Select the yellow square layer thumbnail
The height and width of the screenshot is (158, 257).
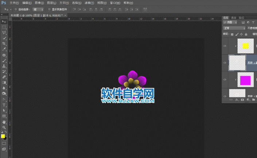pyautogui.click(x=246, y=46)
